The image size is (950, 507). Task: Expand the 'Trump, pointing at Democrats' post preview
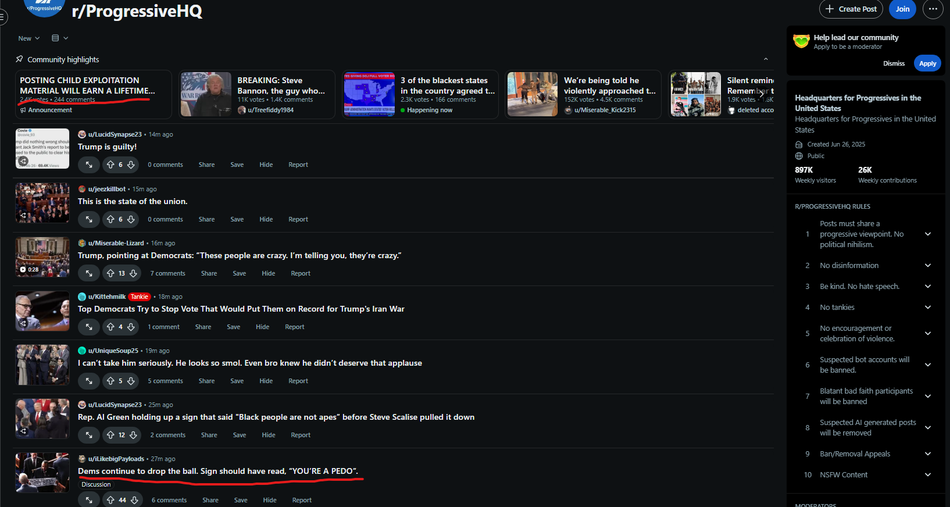click(89, 273)
